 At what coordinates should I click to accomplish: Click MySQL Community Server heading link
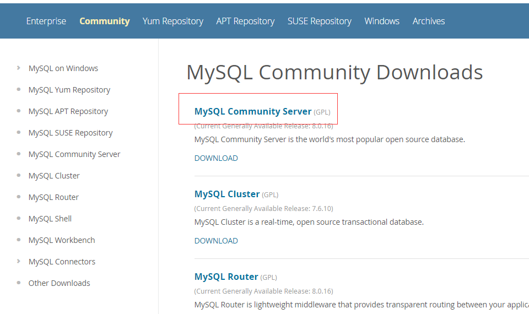tap(253, 111)
